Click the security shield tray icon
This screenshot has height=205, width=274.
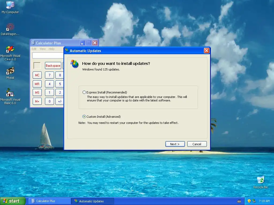(x=249, y=201)
